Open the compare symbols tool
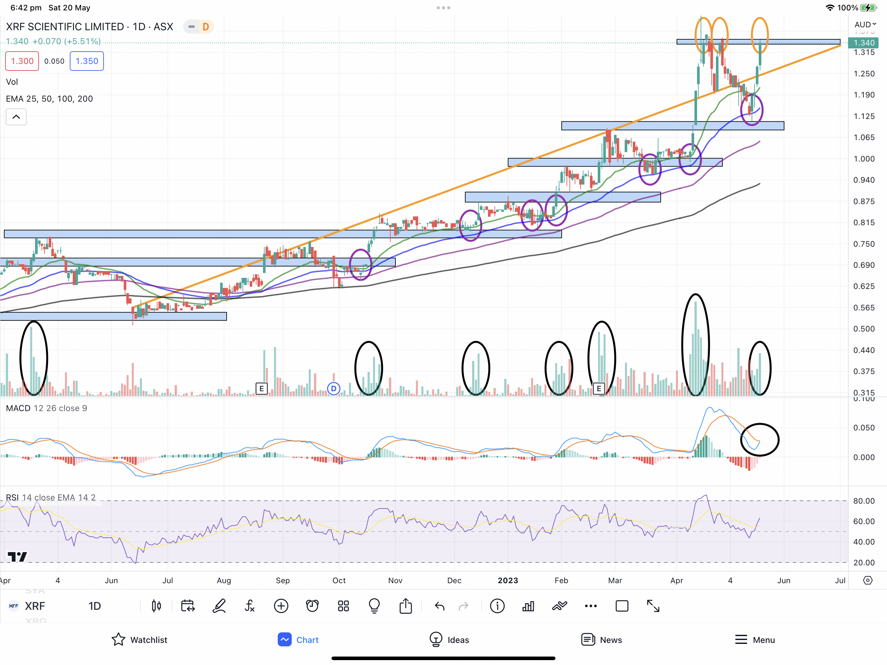887x665 pixels. point(188,606)
